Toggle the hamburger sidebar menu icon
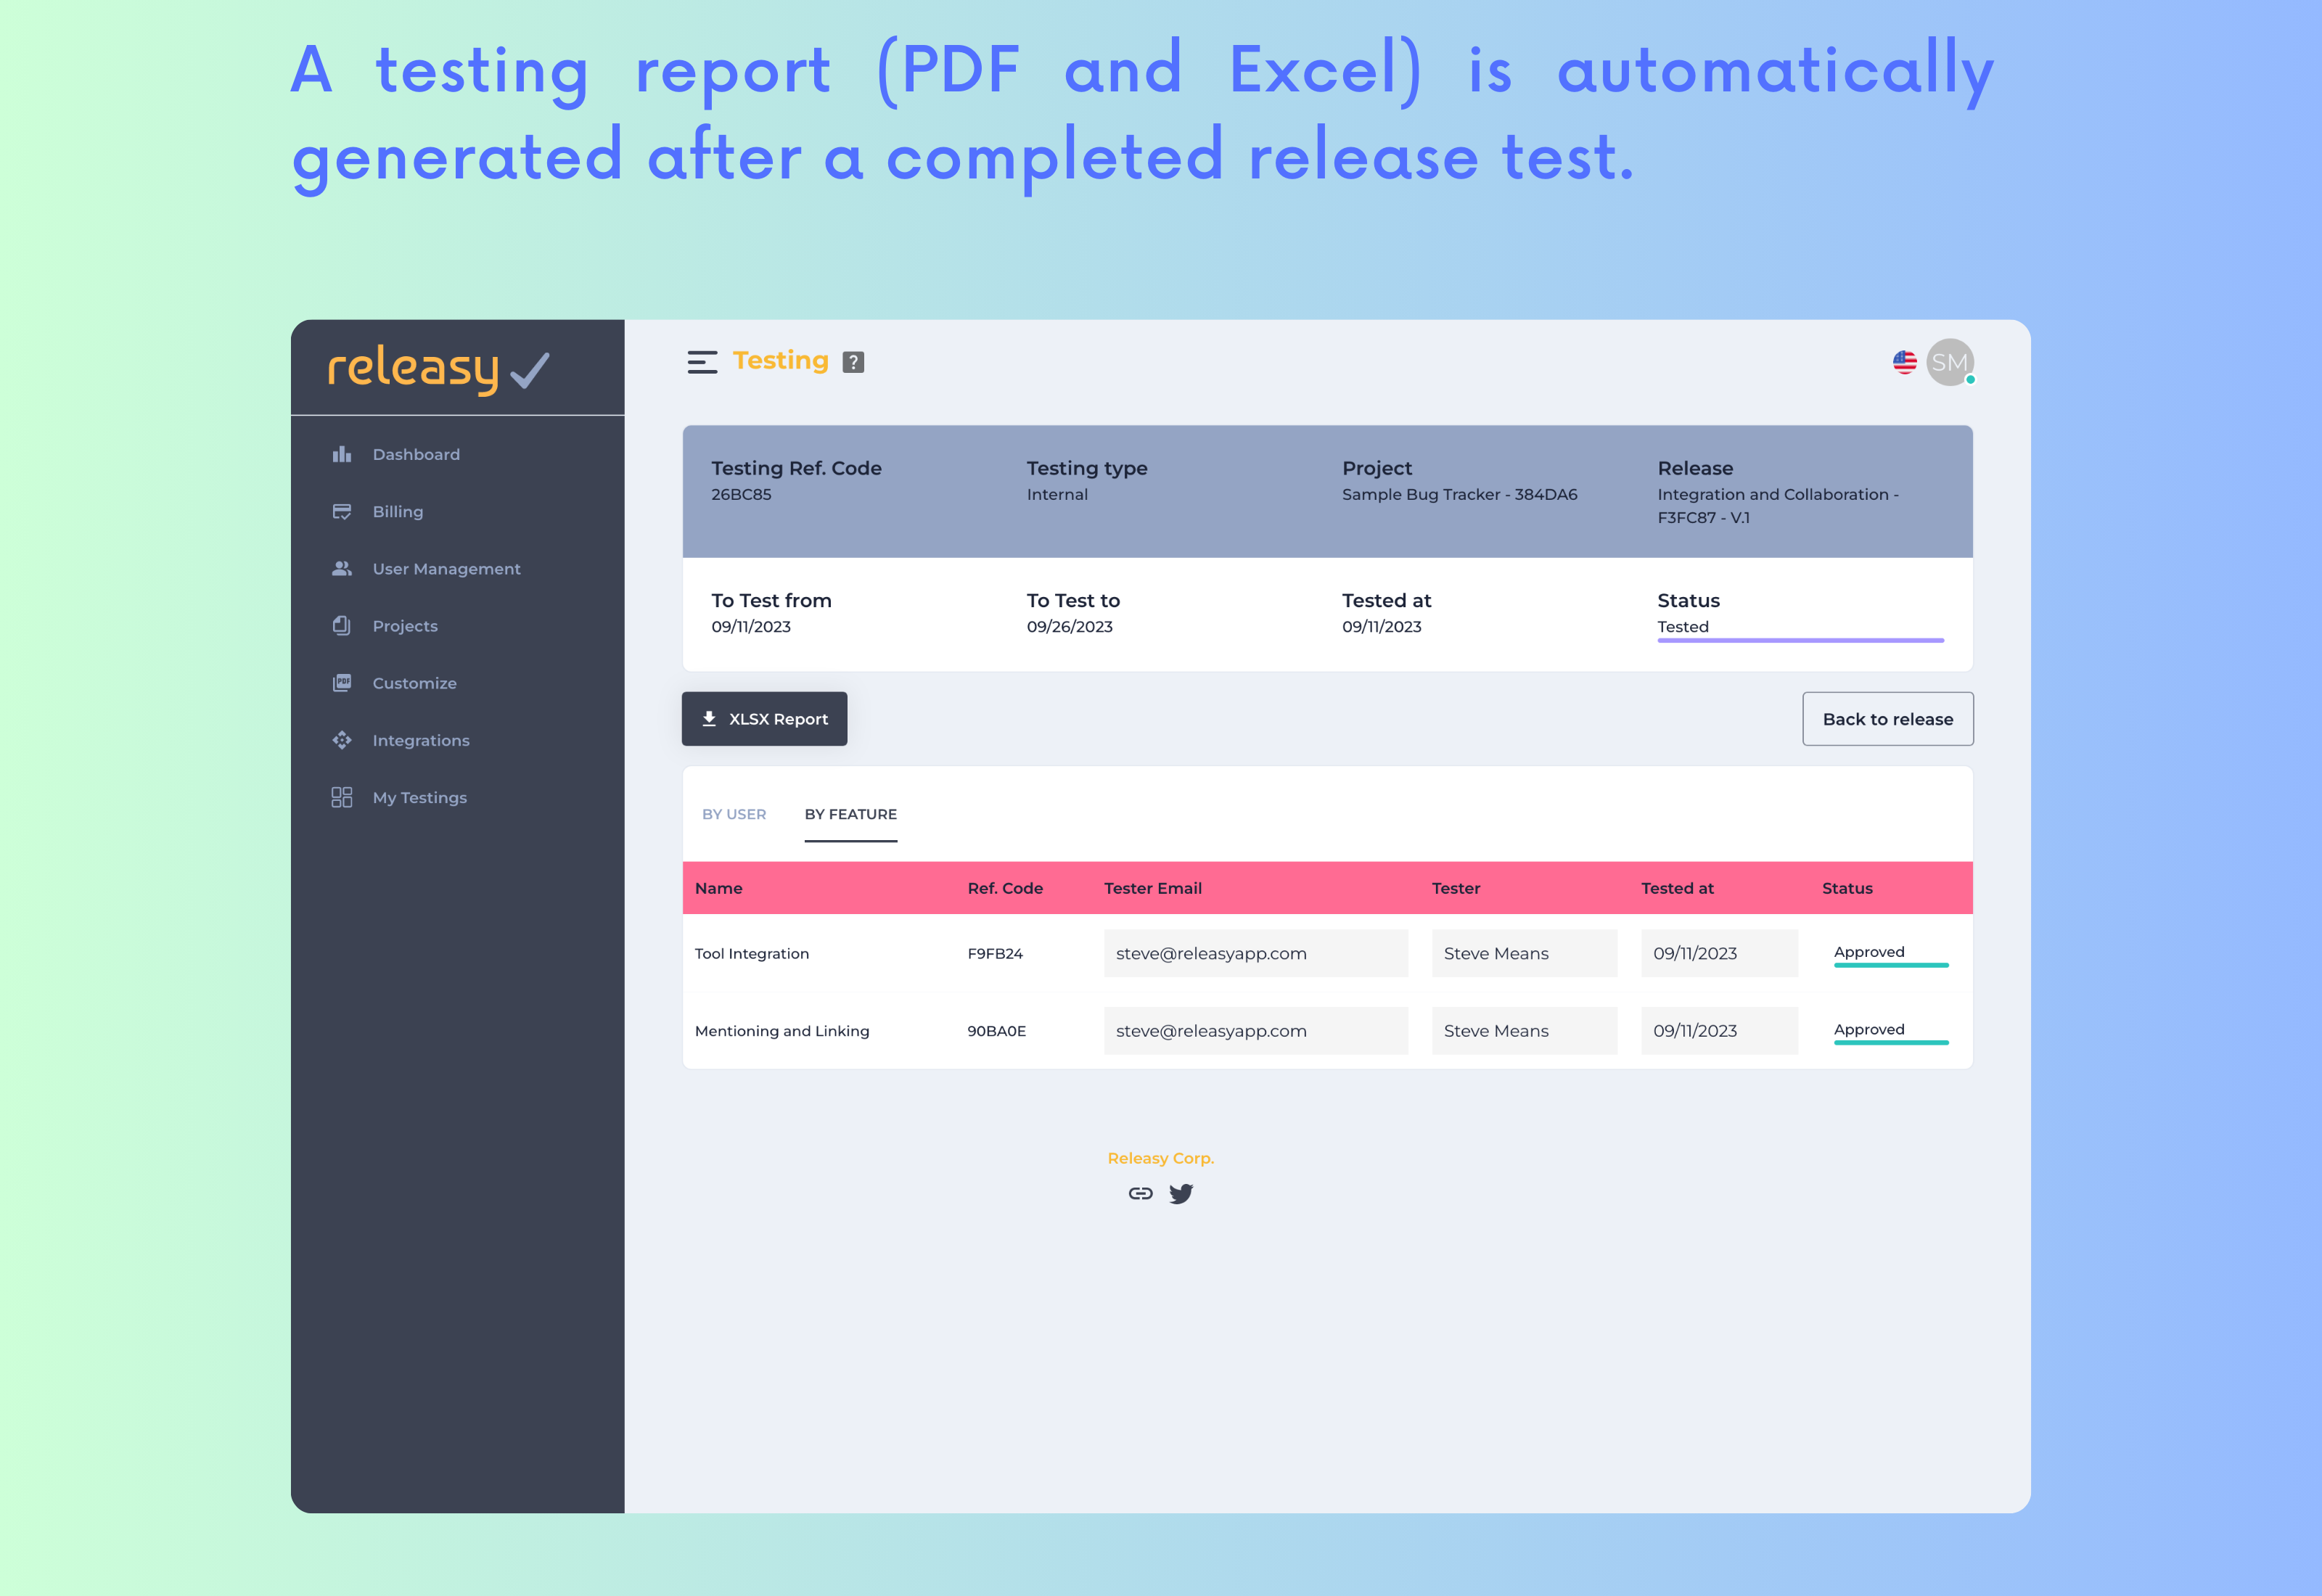Image resolution: width=2322 pixels, height=1596 pixels. [x=702, y=362]
